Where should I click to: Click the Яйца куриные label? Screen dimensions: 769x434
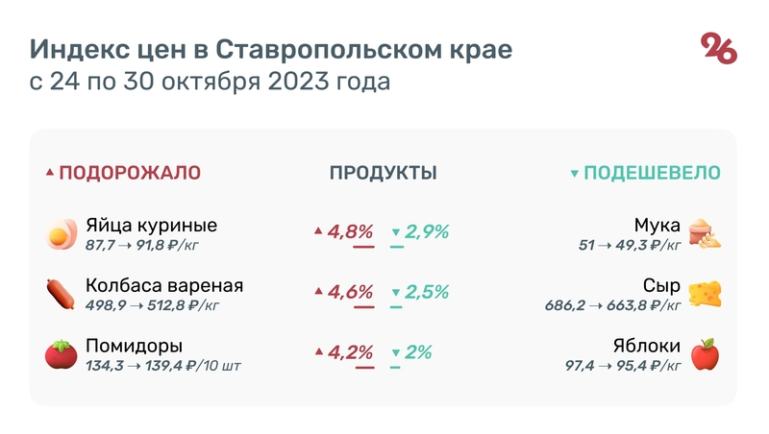pos(151,226)
